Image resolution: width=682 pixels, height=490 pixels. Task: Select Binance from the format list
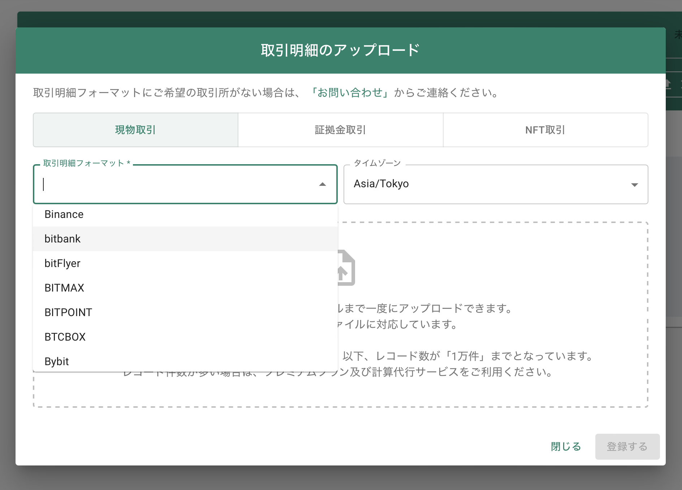[x=185, y=214]
